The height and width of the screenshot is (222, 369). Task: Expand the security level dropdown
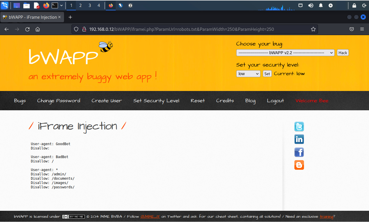[x=248, y=74]
